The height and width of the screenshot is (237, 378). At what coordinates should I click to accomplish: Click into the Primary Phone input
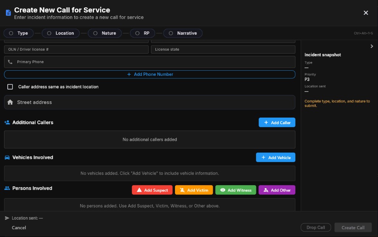coord(150,62)
